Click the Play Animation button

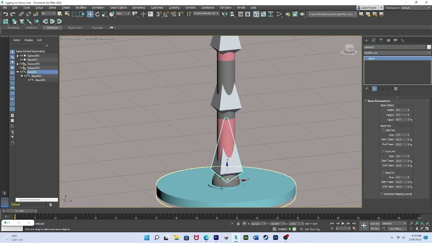(343, 223)
